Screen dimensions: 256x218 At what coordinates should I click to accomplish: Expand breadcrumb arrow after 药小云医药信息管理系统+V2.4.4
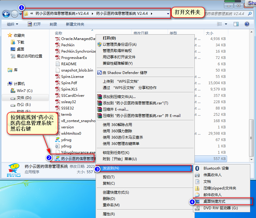92,14
